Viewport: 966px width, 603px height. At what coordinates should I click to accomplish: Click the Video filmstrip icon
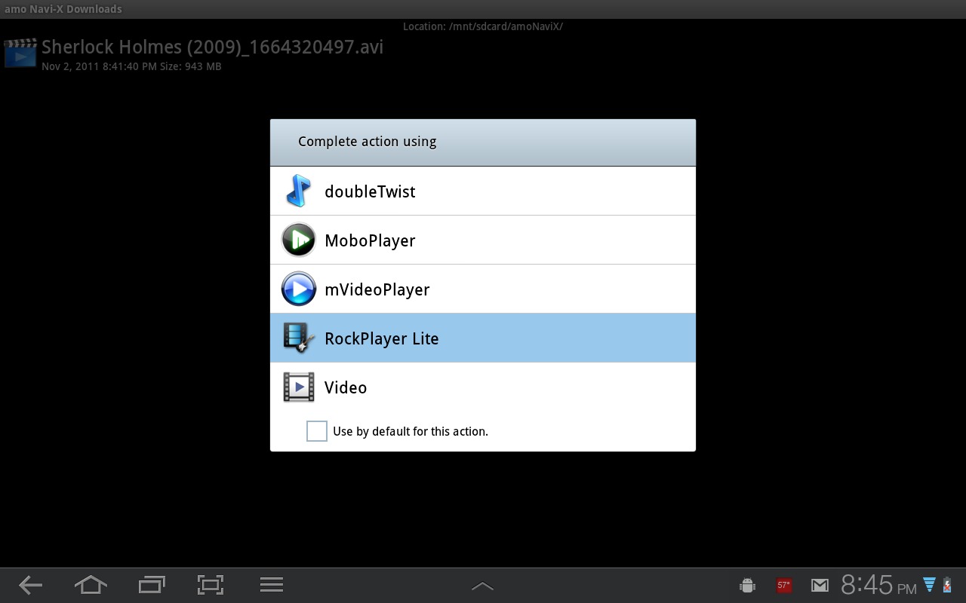tap(298, 387)
